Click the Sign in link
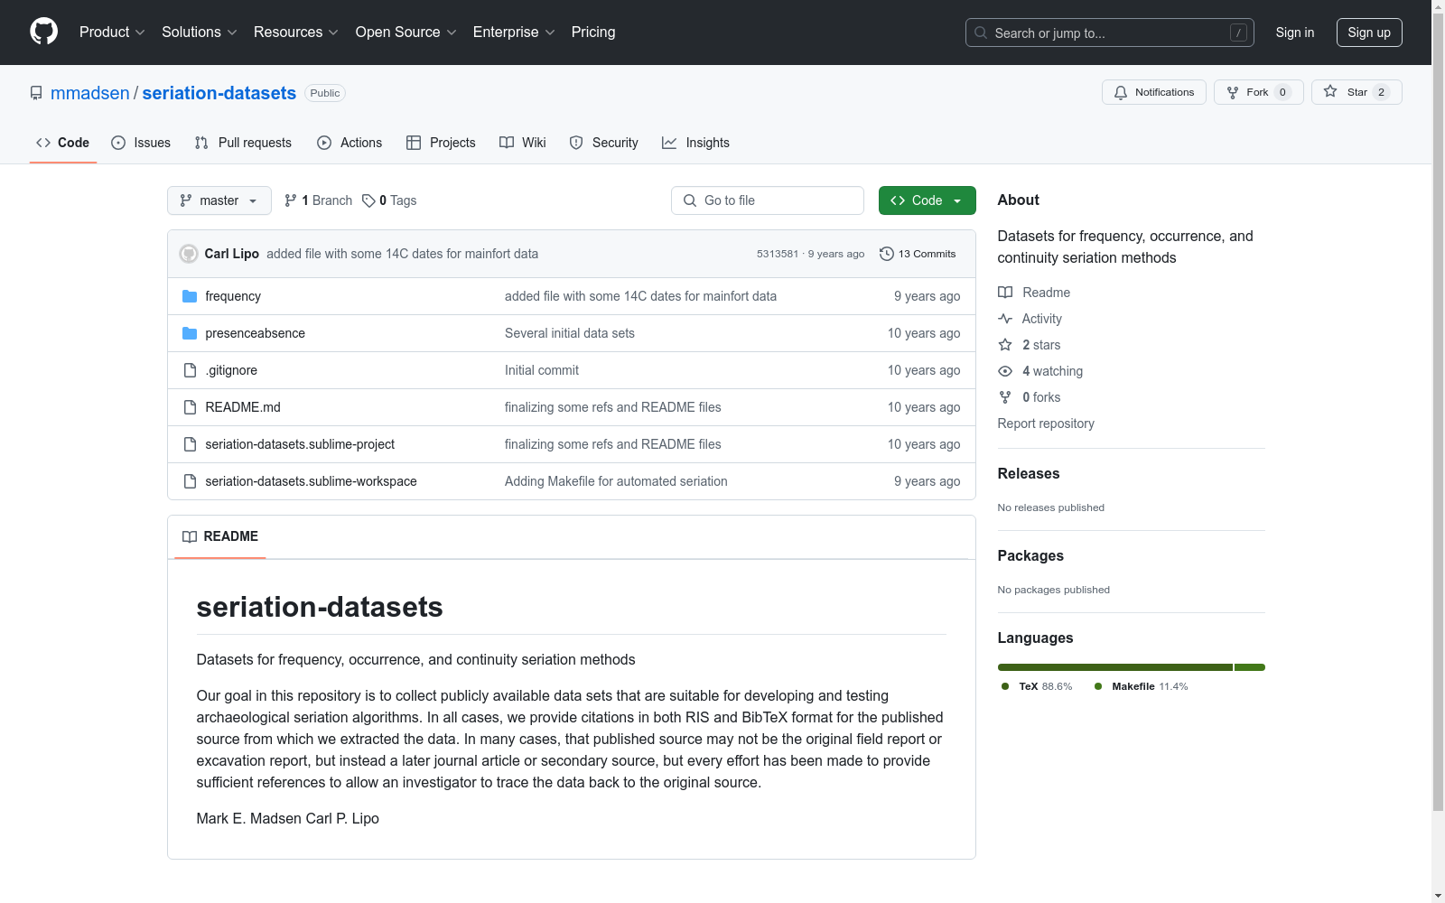Screen dimensions: 1445x903 point(1295,33)
